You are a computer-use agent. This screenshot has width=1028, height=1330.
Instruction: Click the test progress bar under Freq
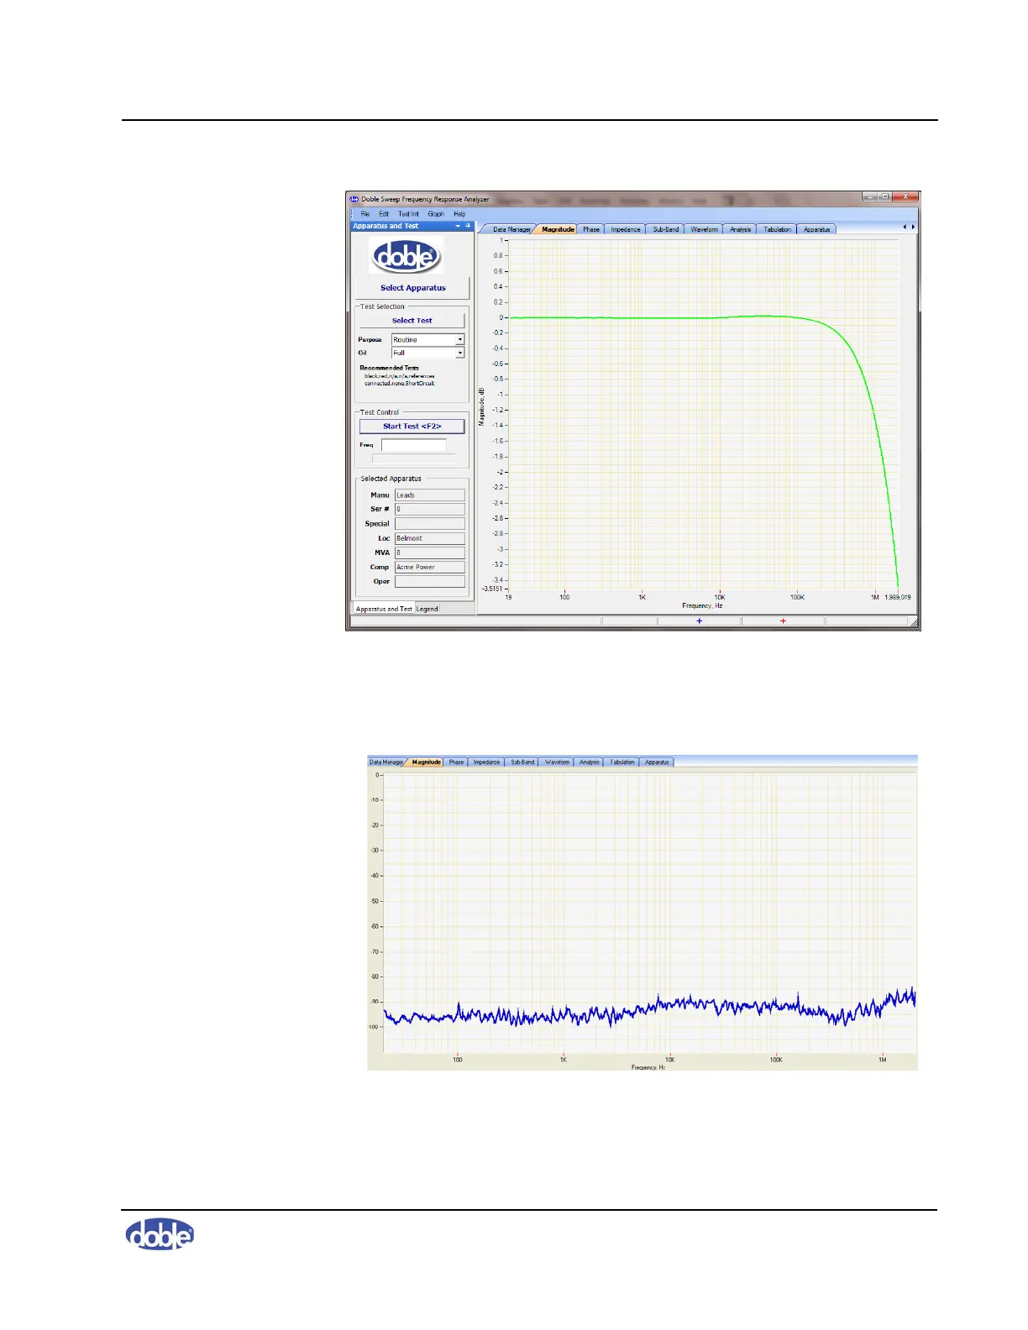(413, 458)
